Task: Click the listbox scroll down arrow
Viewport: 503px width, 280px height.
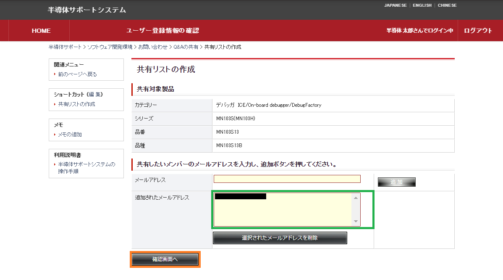Action: click(356, 221)
